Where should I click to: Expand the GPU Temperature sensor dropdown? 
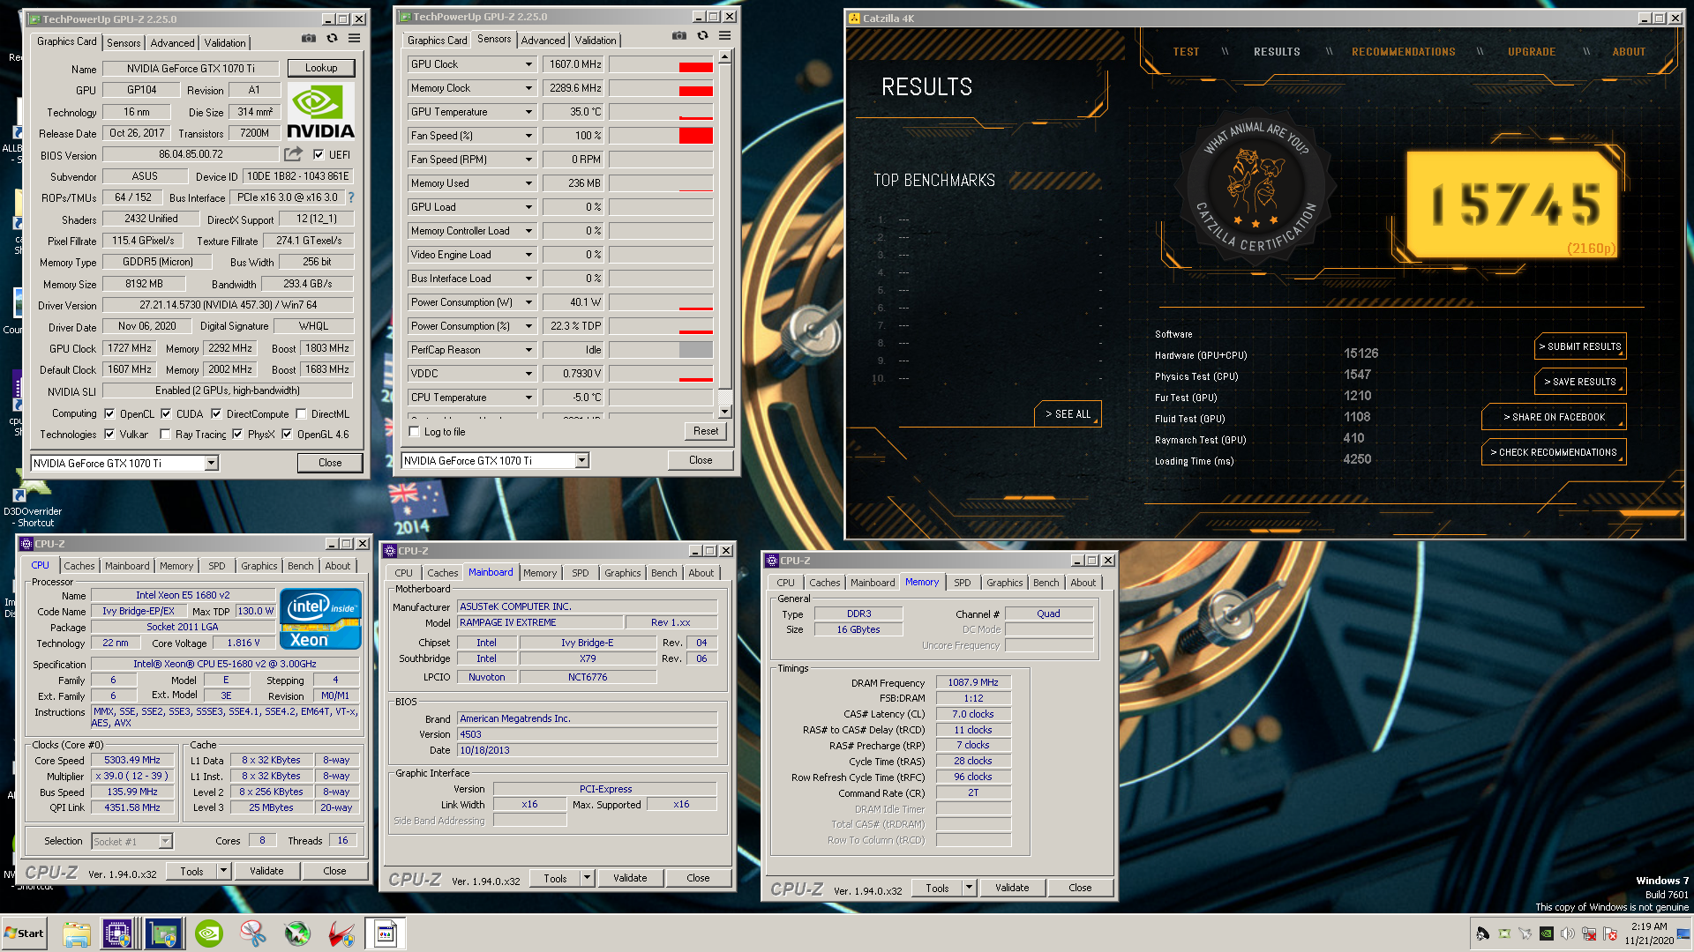pyautogui.click(x=528, y=112)
